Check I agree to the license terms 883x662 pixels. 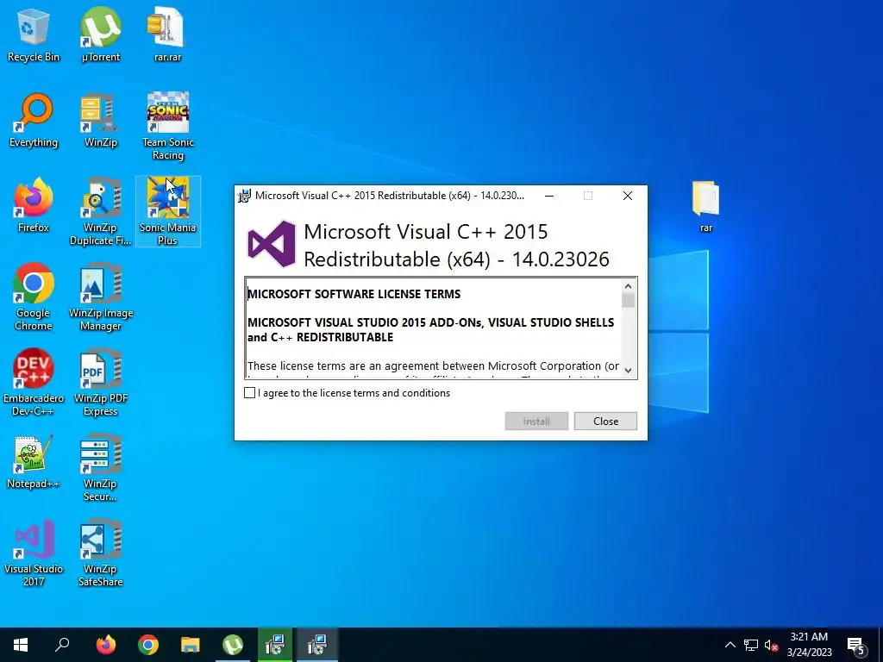[x=249, y=393]
